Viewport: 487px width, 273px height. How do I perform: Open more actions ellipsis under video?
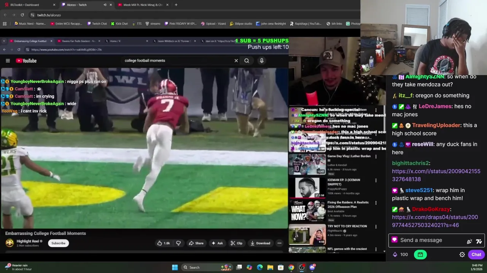[x=279, y=243]
